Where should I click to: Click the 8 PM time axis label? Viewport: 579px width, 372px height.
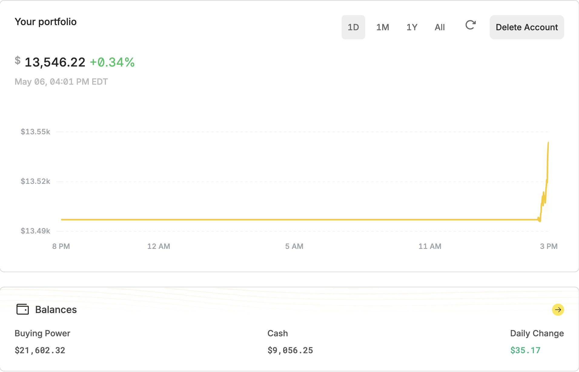point(61,246)
